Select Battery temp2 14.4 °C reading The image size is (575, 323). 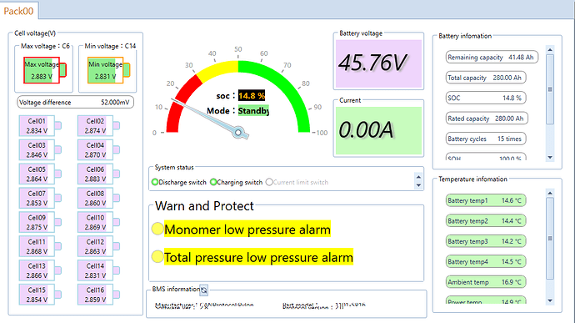click(x=486, y=221)
